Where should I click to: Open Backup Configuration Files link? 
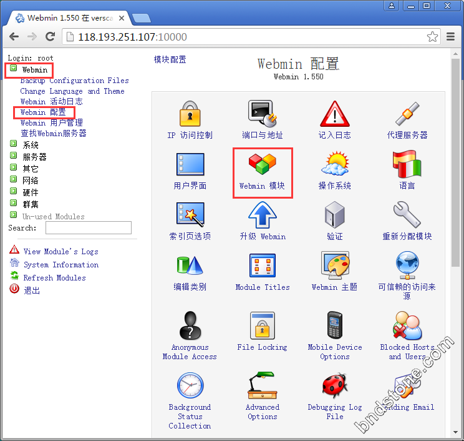point(75,81)
